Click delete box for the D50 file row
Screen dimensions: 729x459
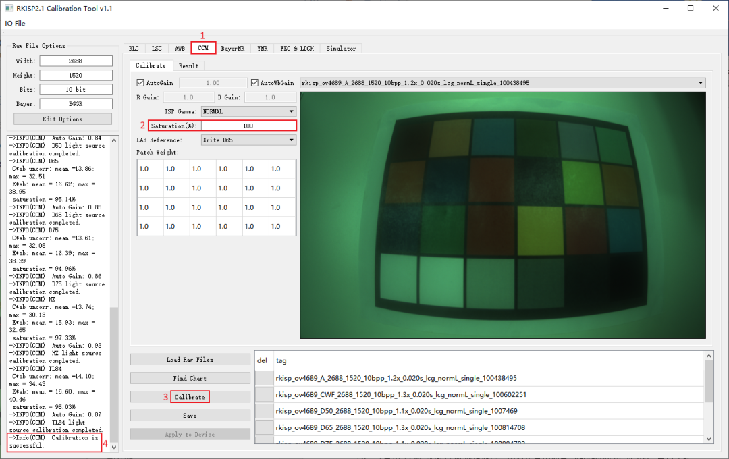point(265,410)
